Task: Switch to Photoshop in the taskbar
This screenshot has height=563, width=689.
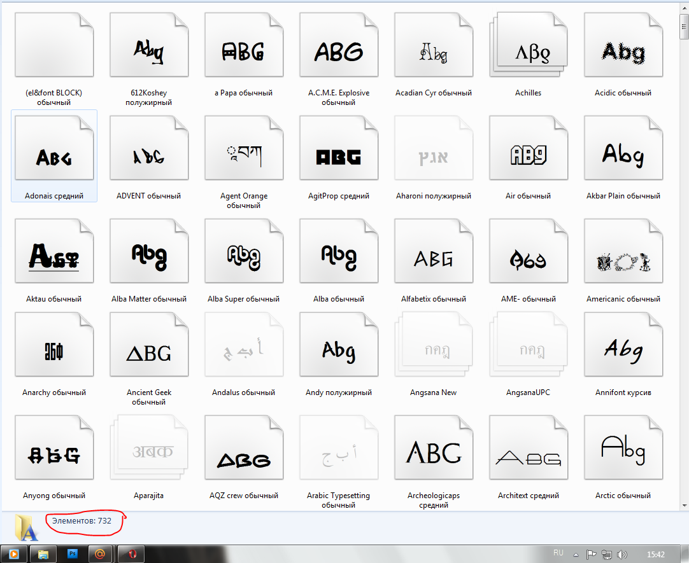Action: pyautogui.click(x=73, y=554)
